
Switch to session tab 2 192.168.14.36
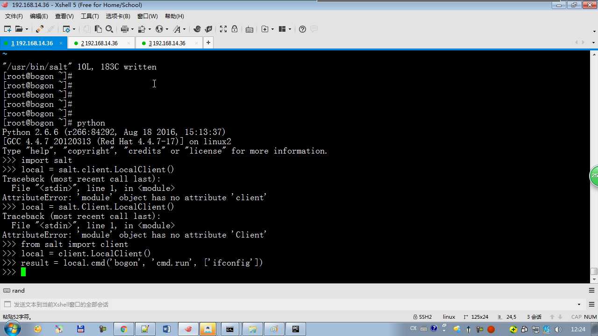[x=99, y=43]
